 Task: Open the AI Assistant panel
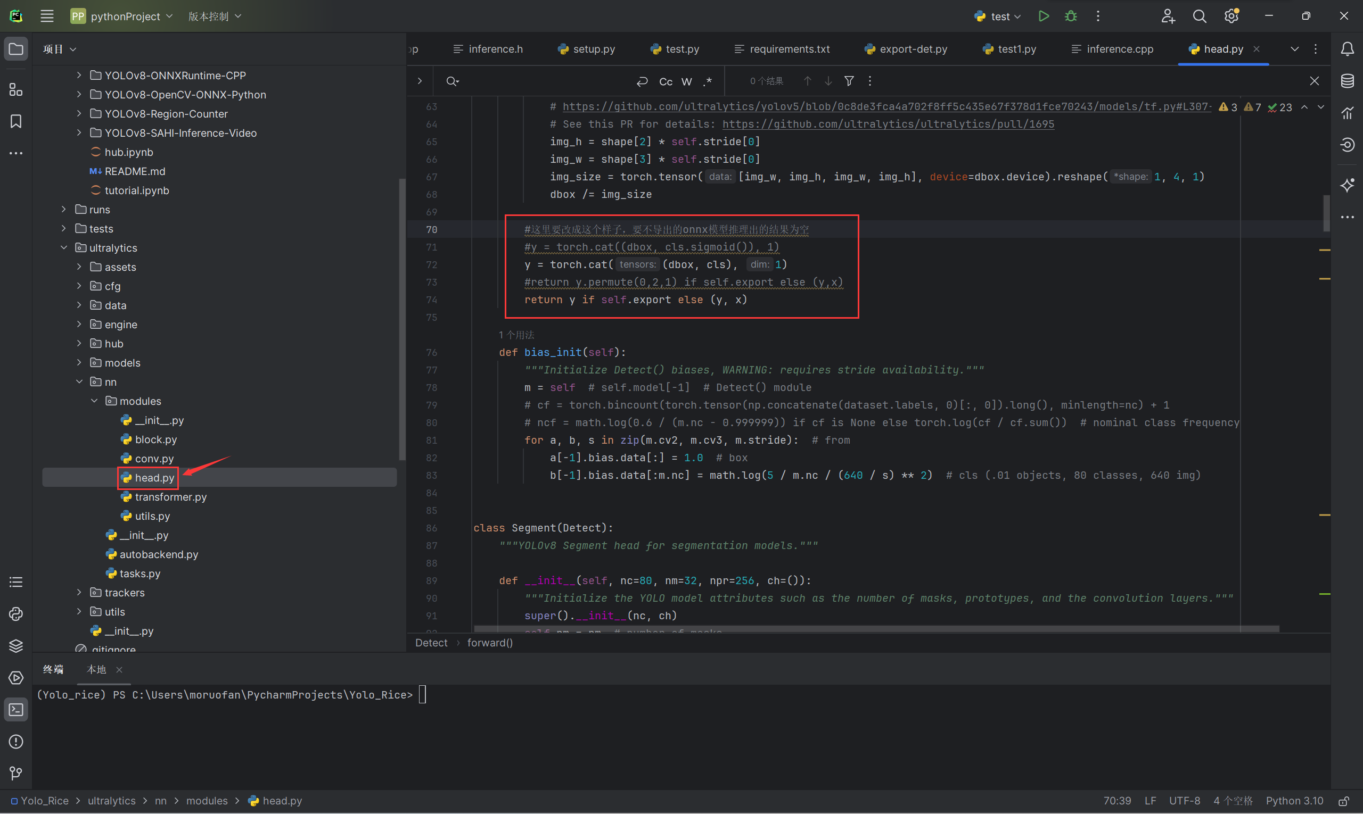tap(1347, 185)
